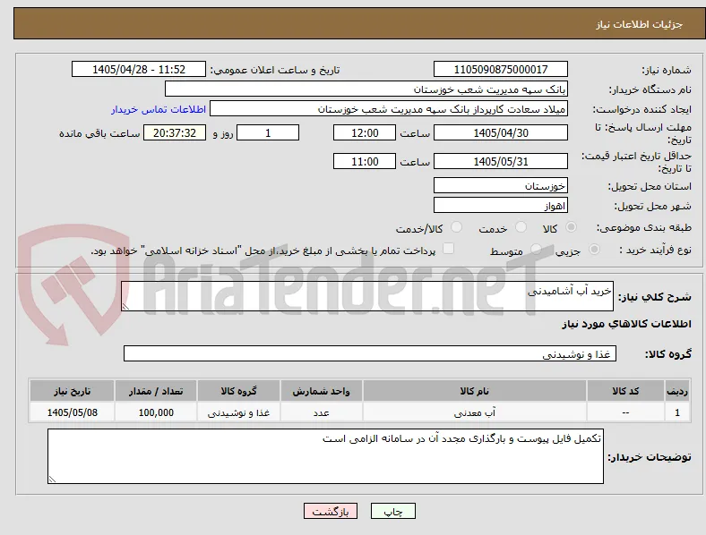Open اطلاعات تماس خریدار link
Viewport: 706px width, 535px height.
coord(159,109)
